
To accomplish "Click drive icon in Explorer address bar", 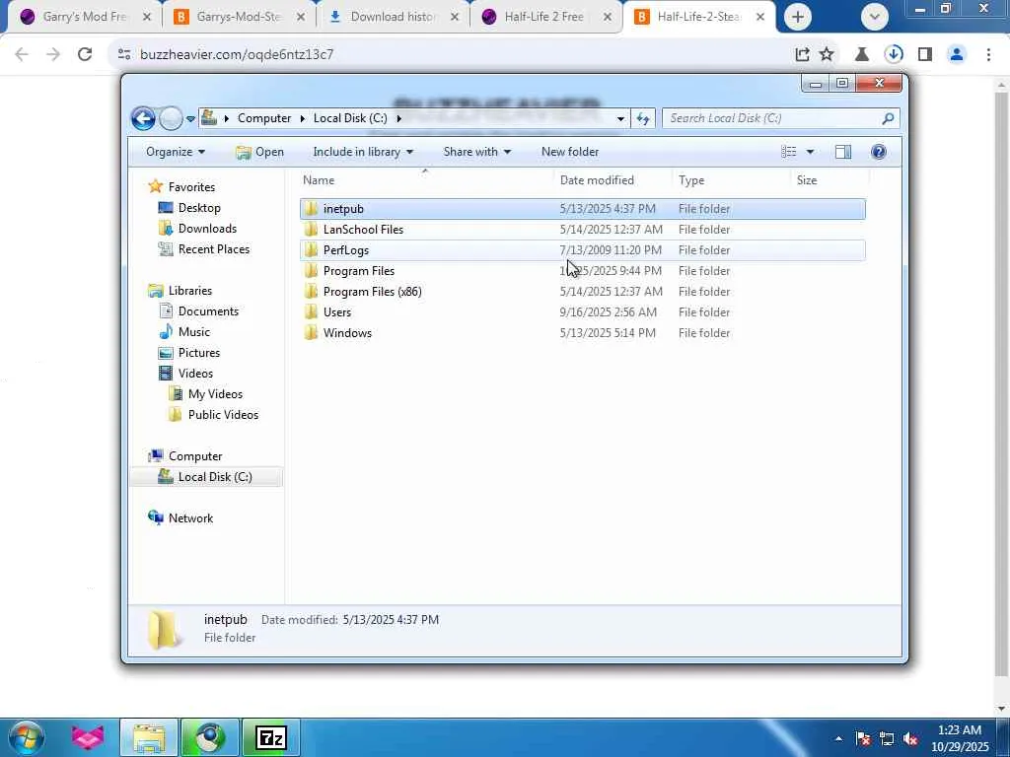I will tap(209, 118).
